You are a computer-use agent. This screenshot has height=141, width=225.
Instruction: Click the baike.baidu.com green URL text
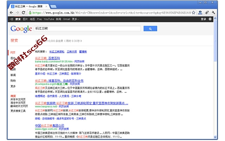(x=54, y=61)
